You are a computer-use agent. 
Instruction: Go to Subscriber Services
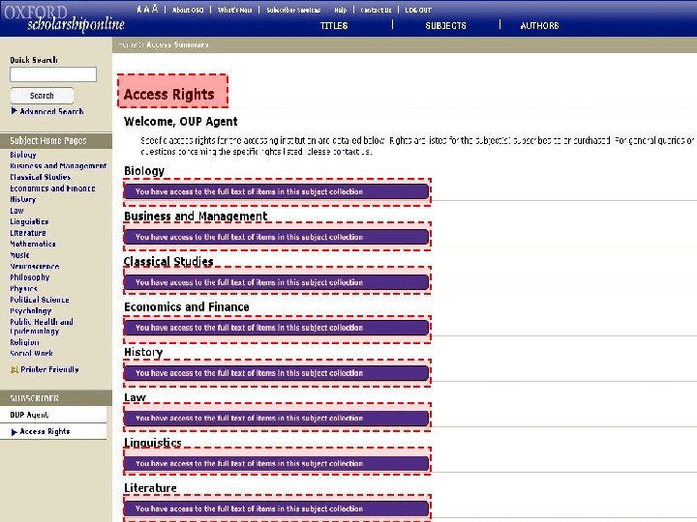pyautogui.click(x=293, y=10)
